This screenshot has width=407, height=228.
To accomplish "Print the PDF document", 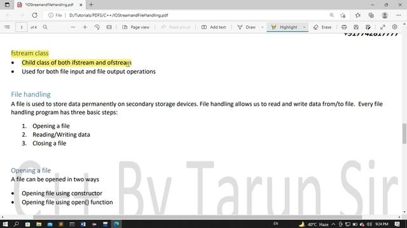I will tap(344, 27).
